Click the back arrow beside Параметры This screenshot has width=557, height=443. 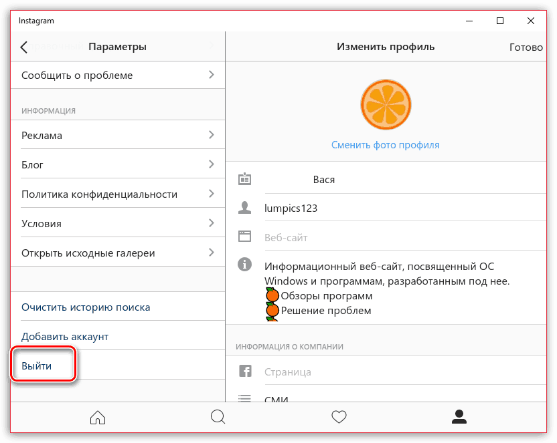[24, 47]
